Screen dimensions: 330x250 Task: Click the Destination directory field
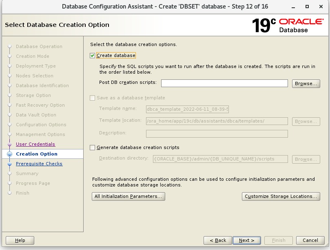click(220, 159)
